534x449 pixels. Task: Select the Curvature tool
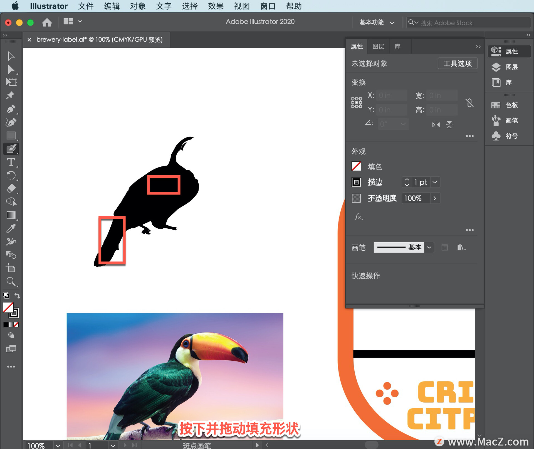11,122
